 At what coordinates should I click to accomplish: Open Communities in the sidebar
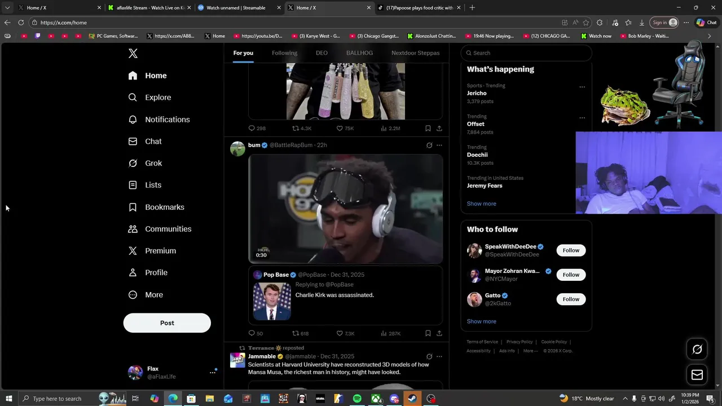[160, 229]
